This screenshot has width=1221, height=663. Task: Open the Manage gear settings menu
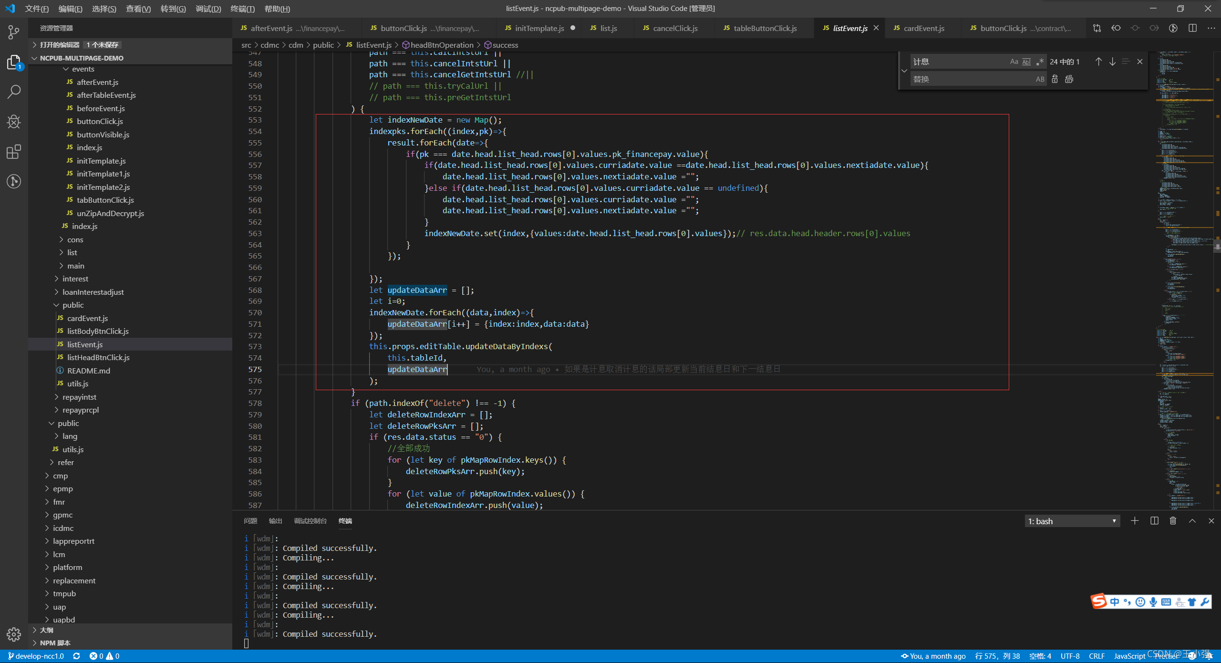coord(14,634)
